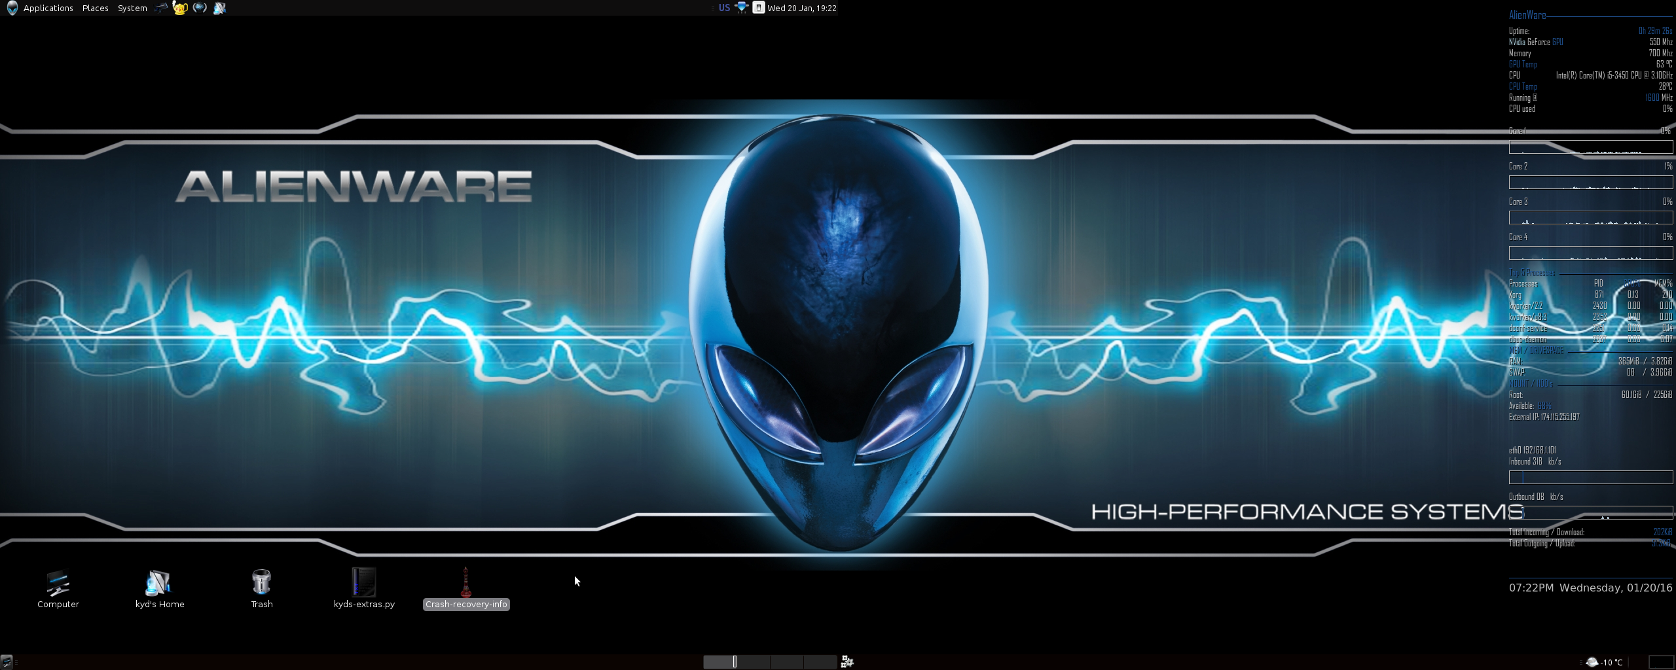Click the Core 1 usage graph
1676x670 pixels.
1591,147
